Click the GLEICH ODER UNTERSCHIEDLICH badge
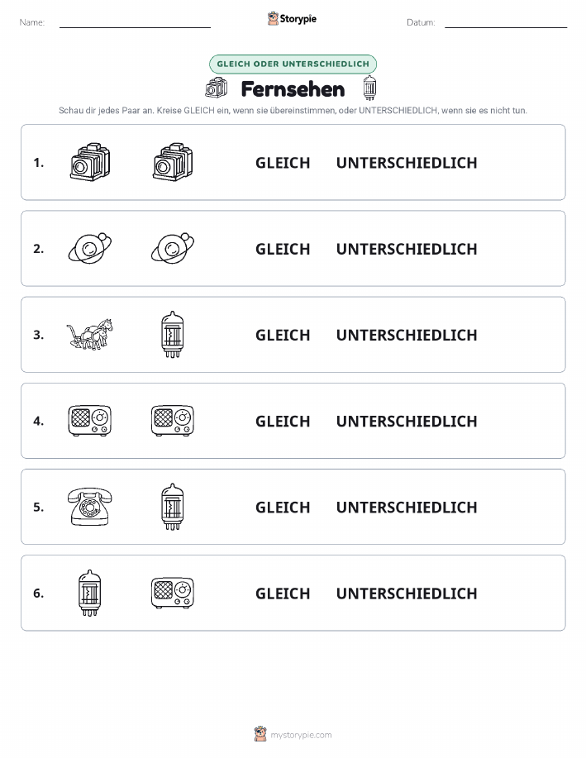This screenshot has width=586, height=758. 293,64
